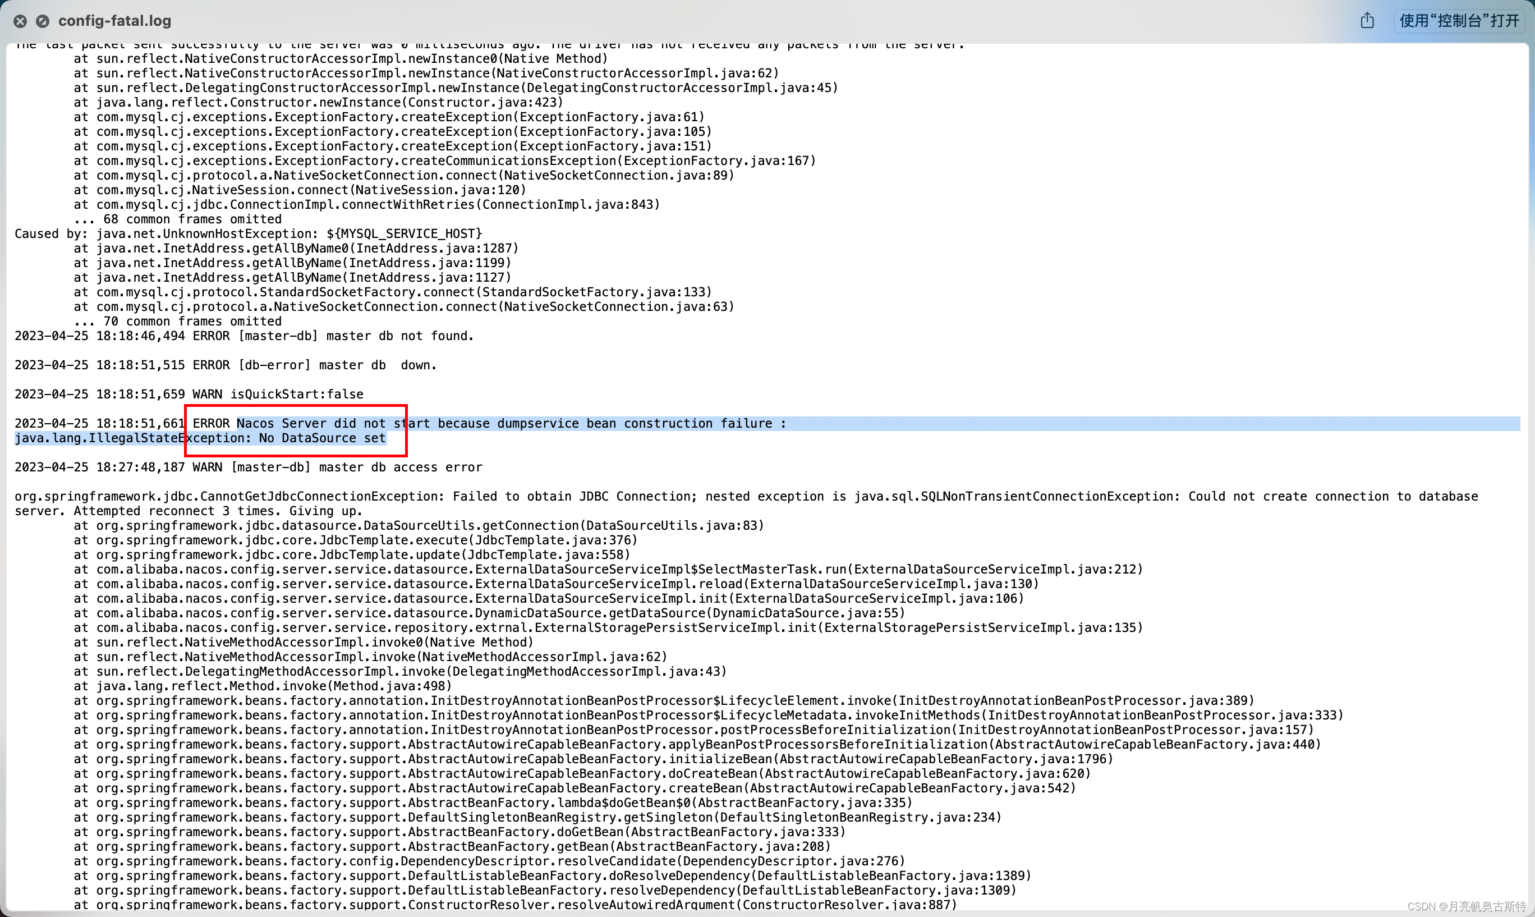Image resolution: width=1535 pixels, height=917 pixels.
Task: Close the config-fatal.log preview window
Action: tap(20, 22)
